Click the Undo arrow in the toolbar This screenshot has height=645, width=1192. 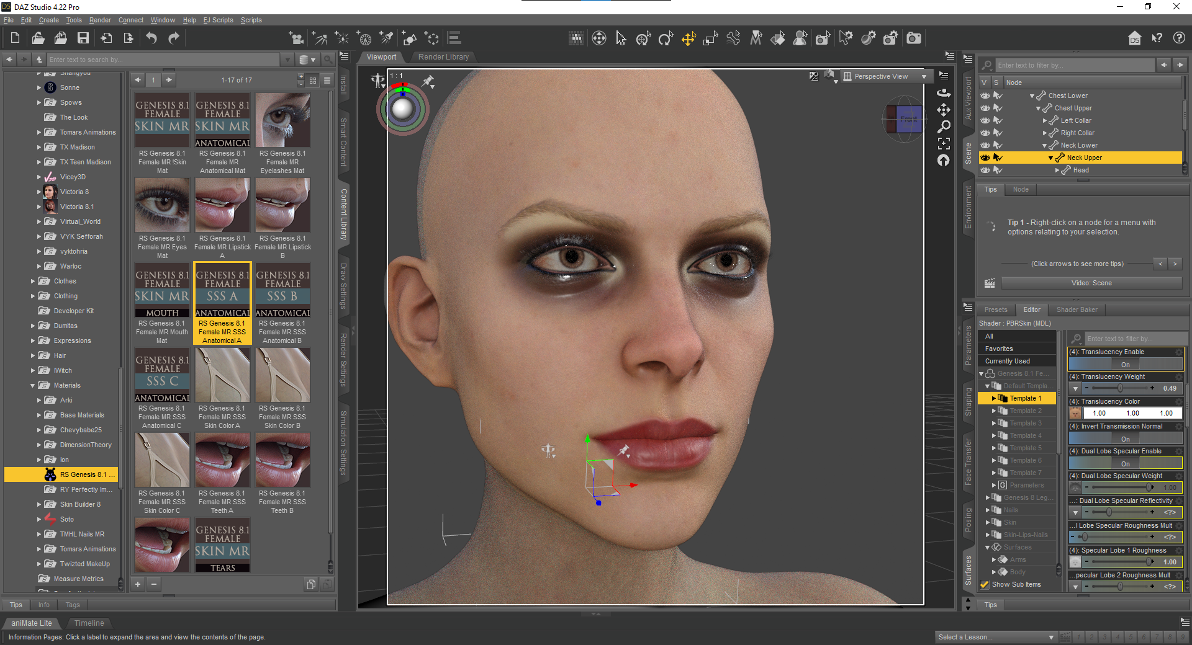click(151, 38)
